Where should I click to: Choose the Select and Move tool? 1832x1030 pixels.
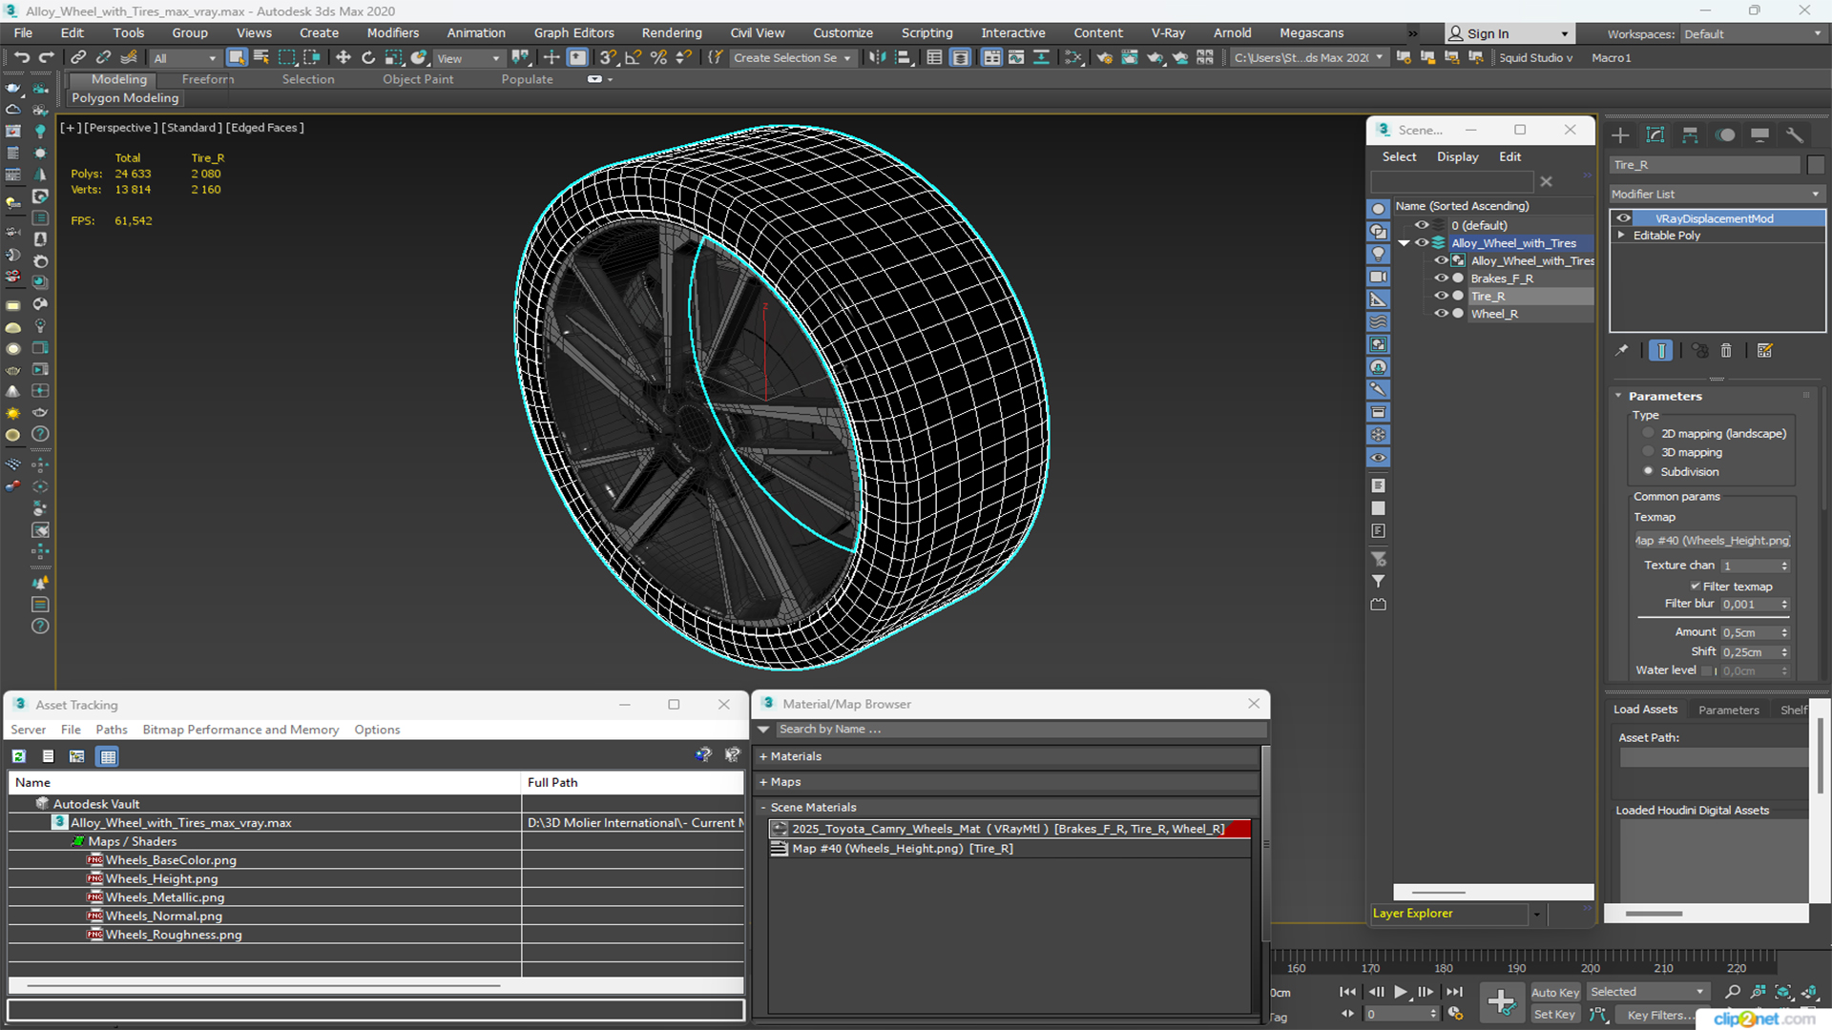[x=343, y=58]
